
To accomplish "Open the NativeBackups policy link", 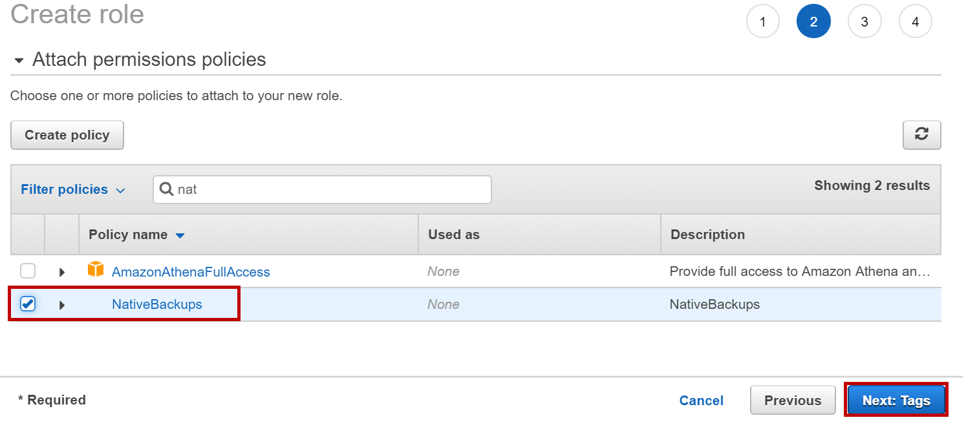I will point(157,304).
